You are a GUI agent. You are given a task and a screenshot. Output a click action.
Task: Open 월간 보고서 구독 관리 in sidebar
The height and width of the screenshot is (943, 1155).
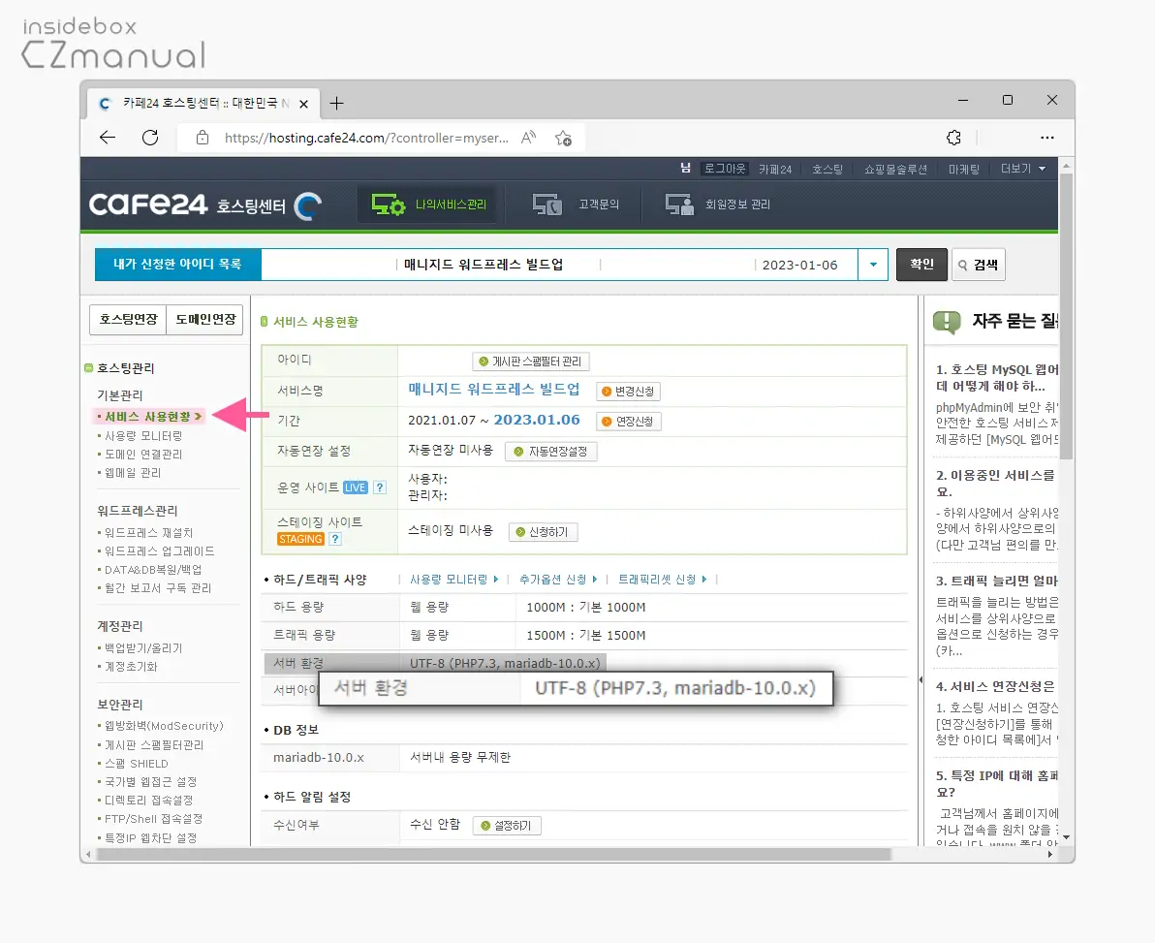click(x=158, y=587)
